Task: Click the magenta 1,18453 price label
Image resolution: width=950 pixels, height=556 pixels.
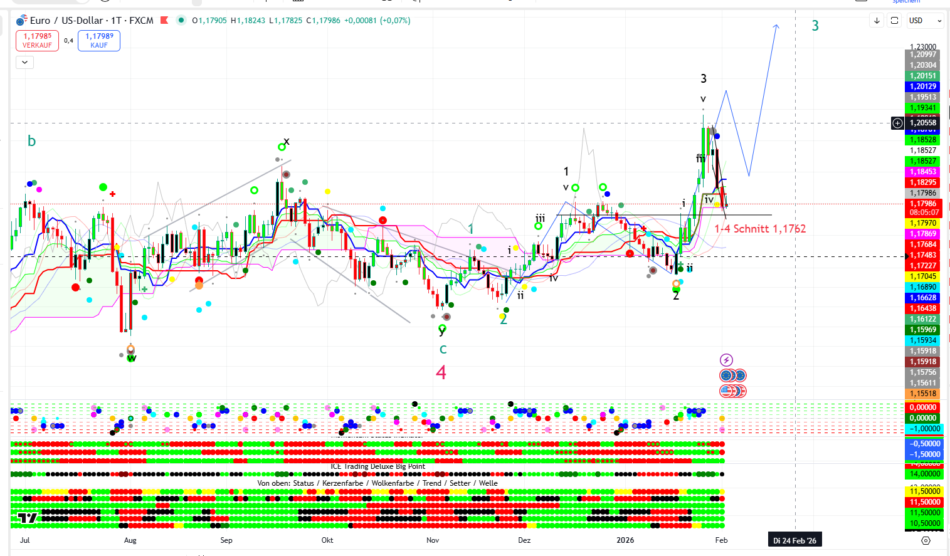Action: 923,172
